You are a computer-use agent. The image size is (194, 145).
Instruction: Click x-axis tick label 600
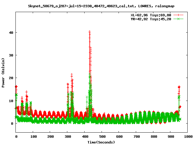119,137
